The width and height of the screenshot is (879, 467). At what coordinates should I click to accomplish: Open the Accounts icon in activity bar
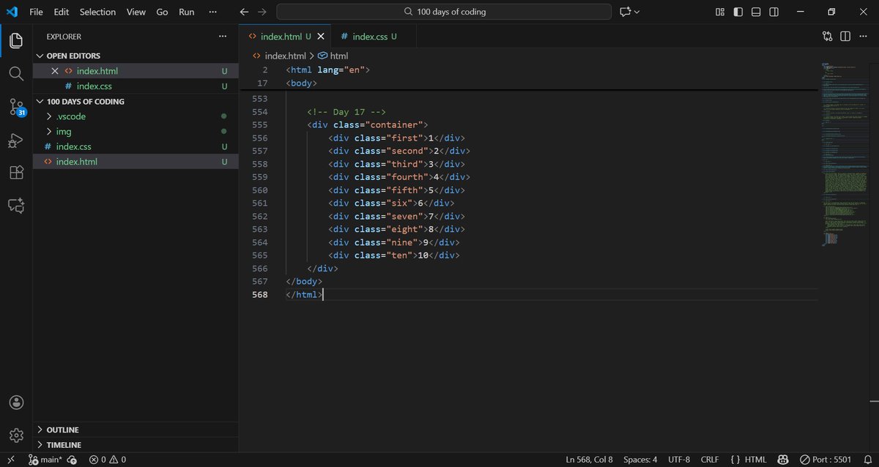(x=16, y=402)
